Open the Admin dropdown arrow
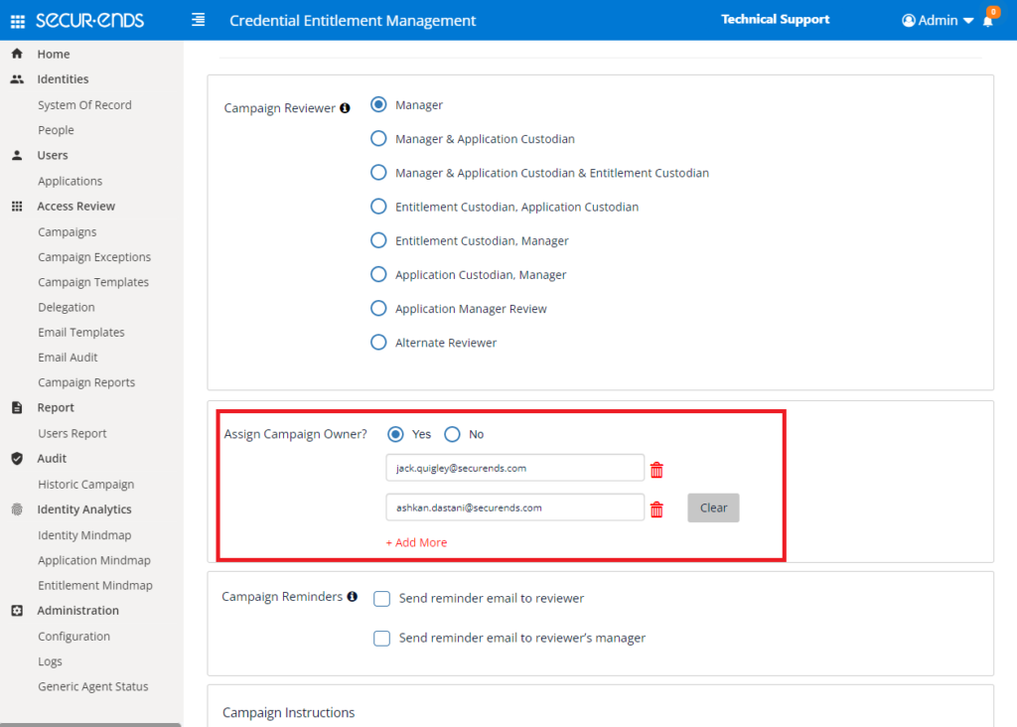 968,21
